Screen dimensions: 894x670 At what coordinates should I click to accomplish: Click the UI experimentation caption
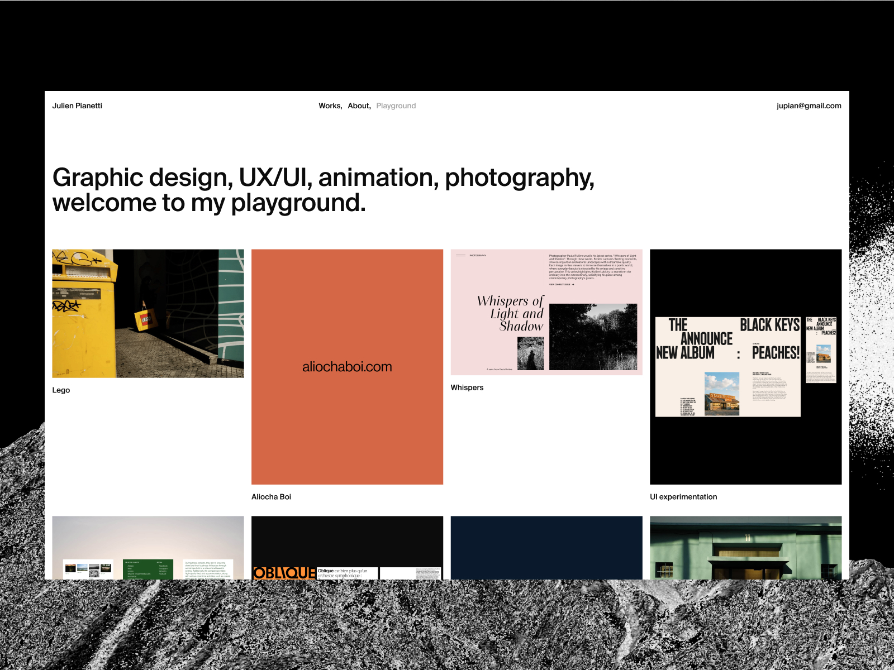click(x=683, y=496)
